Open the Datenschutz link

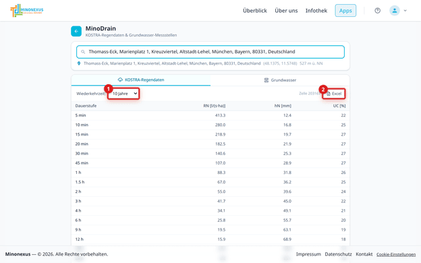tap(338, 254)
